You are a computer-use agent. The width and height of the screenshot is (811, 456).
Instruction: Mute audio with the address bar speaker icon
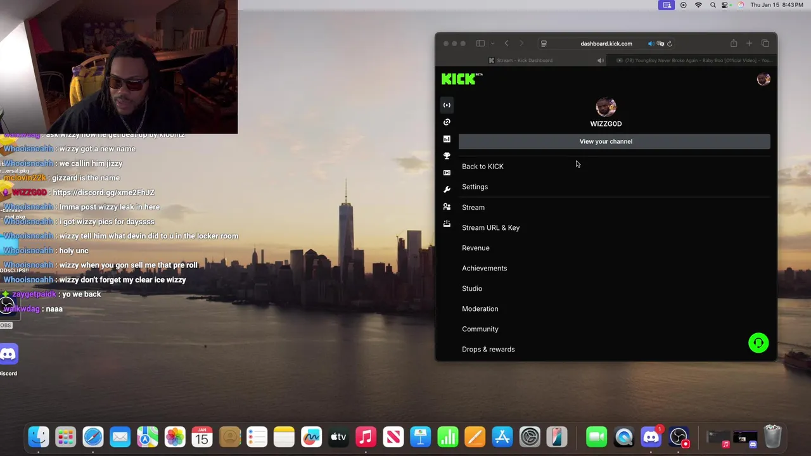click(x=651, y=44)
